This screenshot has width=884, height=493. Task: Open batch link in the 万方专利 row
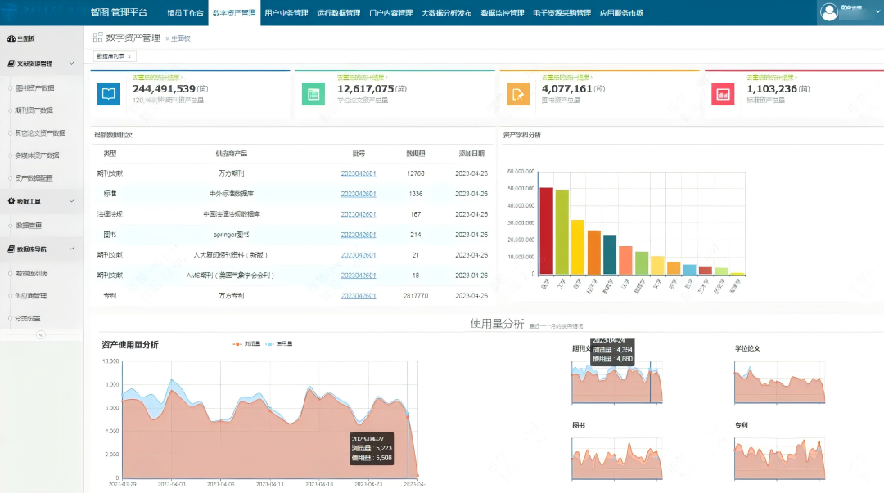[358, 296]
